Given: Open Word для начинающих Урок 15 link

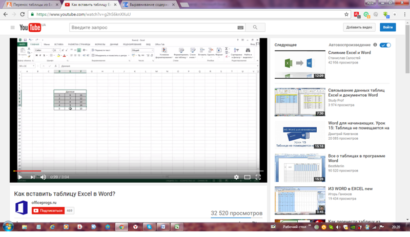Looking at the screenshot, I should point(359,125).
